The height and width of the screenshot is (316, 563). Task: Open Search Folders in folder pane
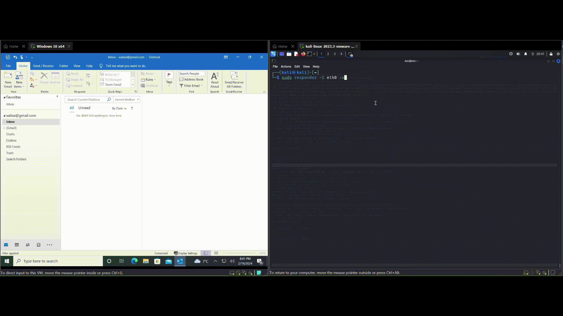pyautogui.click(x=16, y=159)
